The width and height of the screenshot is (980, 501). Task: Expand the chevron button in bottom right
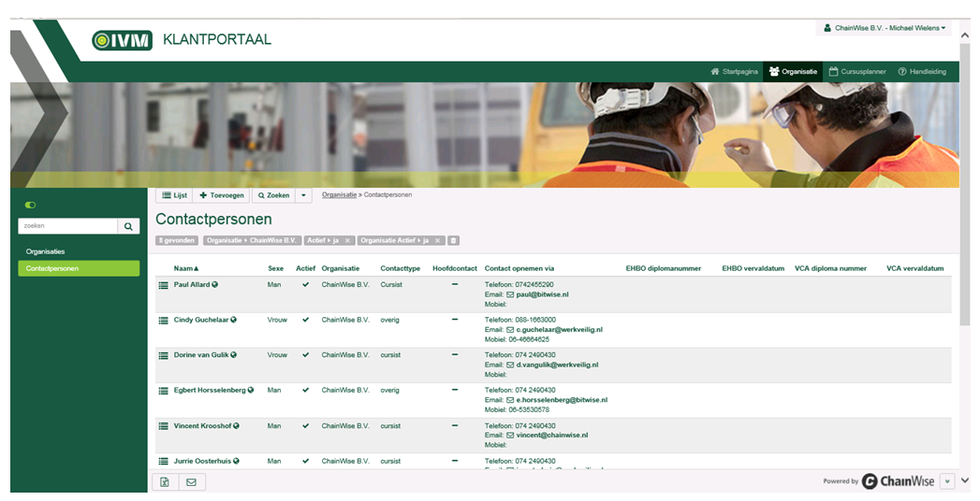click(x=947, y=481)
